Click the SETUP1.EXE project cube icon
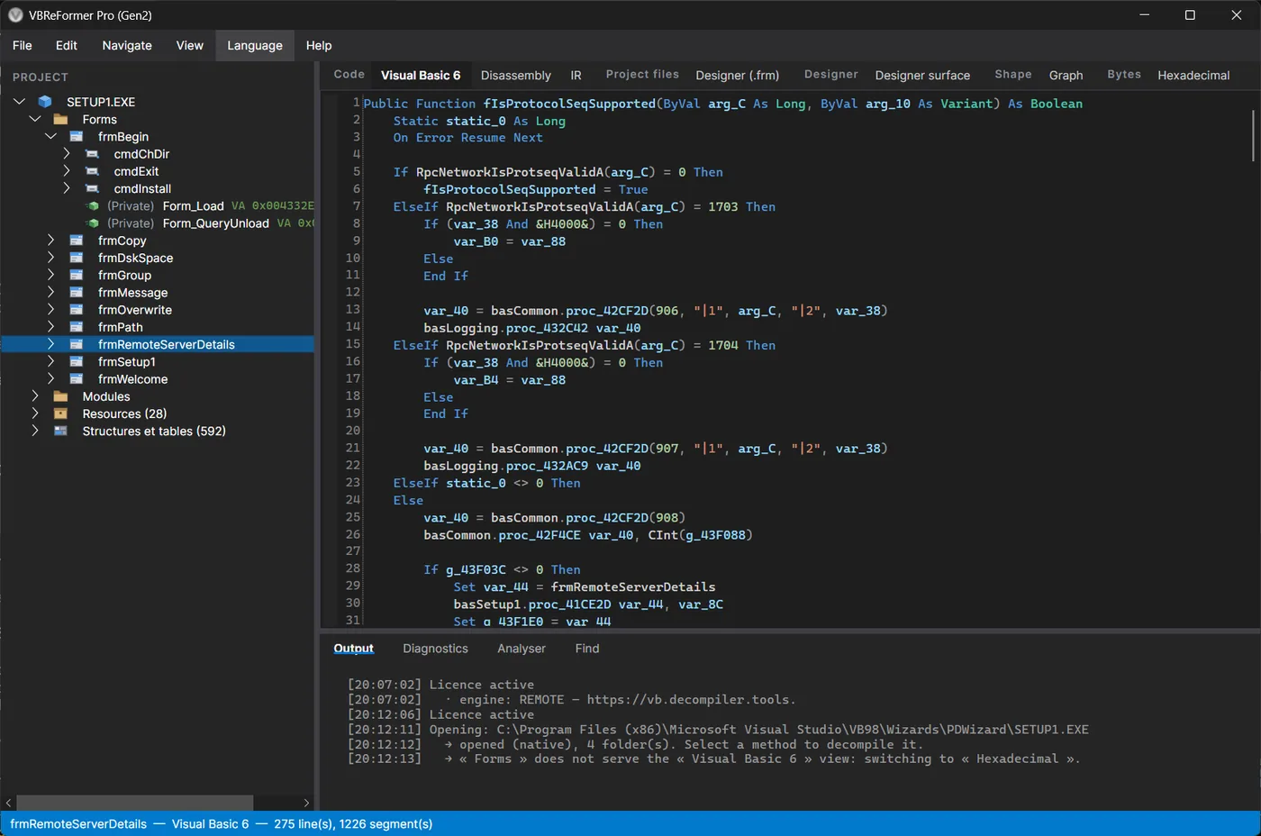The image size is (1261, 836). pyautogui.click(x=45, y=102)
